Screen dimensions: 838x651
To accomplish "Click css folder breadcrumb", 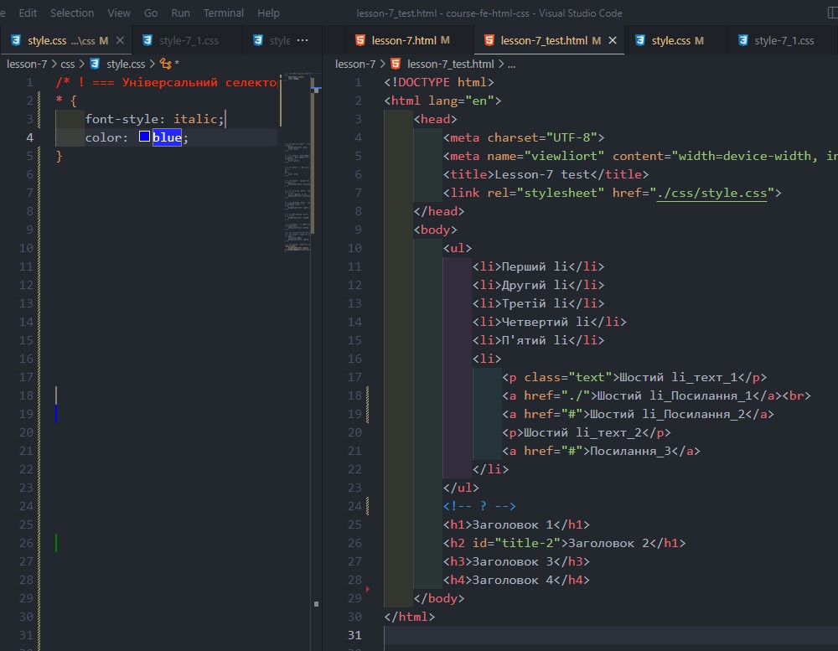I will 67,65.
